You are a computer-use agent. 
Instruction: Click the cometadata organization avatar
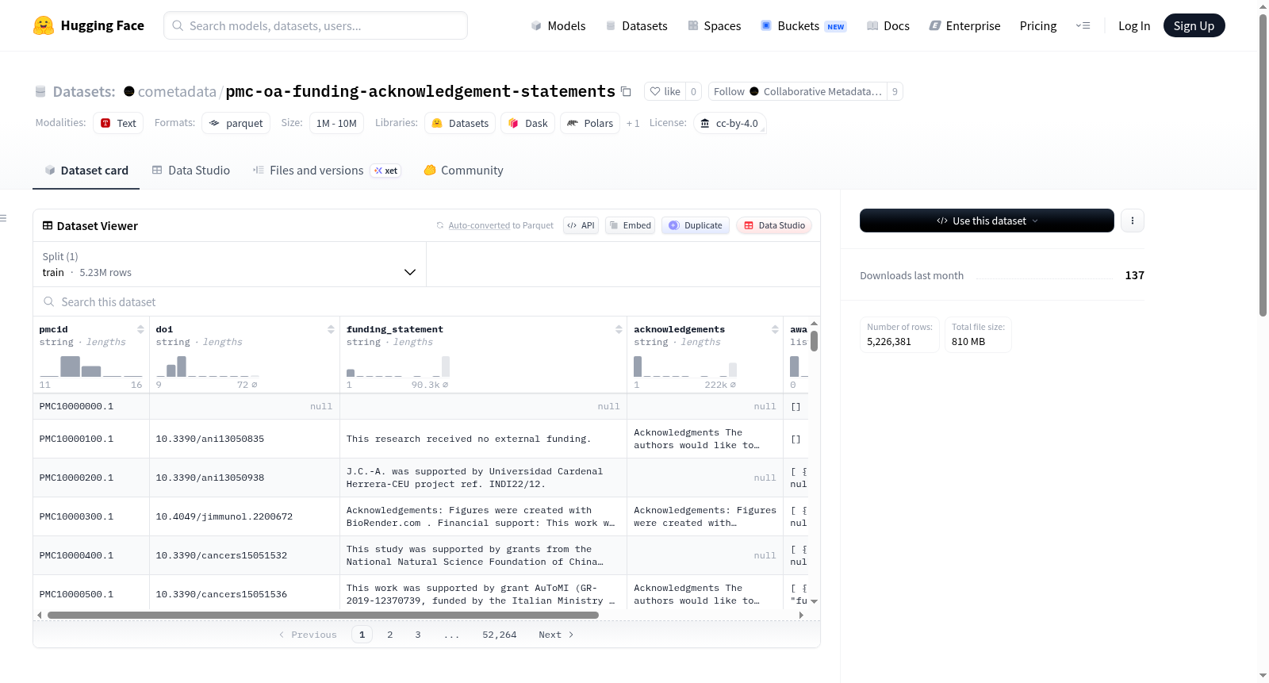pos(129,91)
